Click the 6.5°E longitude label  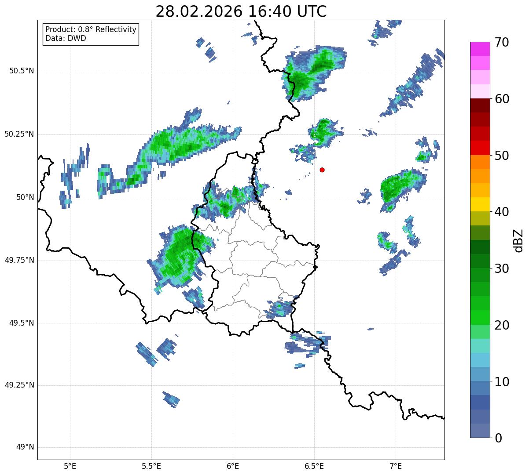[x=314, y=466]
